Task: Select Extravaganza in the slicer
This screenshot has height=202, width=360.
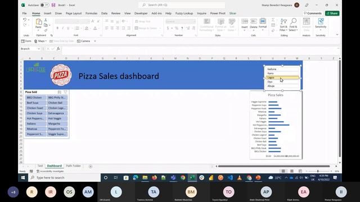Action: 57,113
